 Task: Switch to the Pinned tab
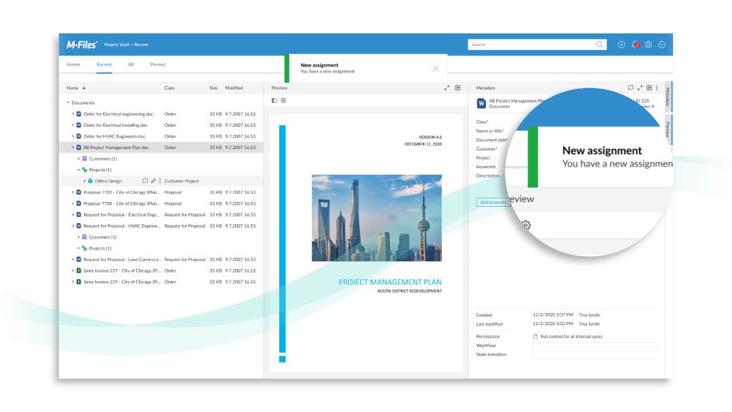[157, 64]
